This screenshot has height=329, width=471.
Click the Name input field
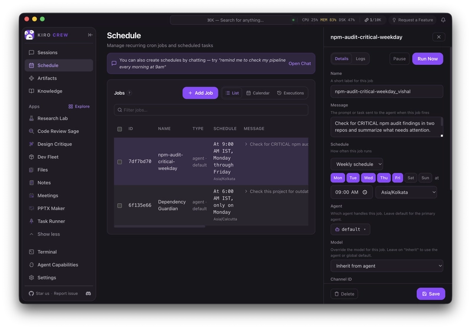pos(387,92)
